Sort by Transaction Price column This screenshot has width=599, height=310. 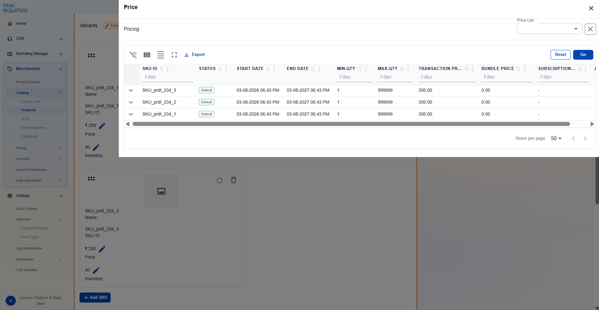(466, 69)
